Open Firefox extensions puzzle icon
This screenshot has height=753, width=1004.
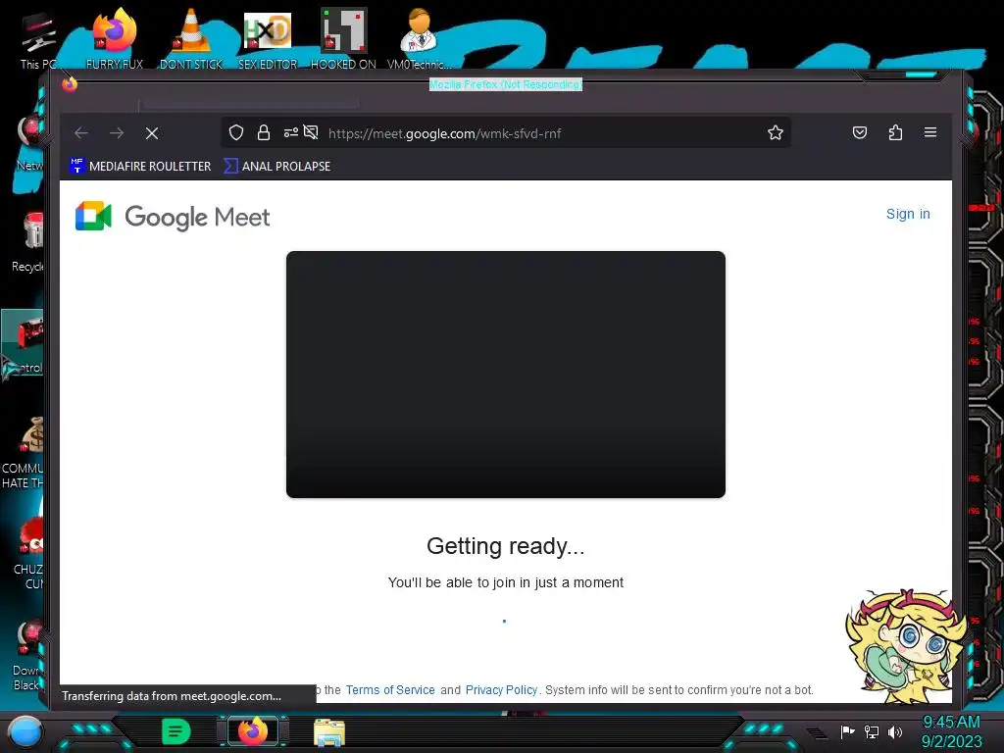point(895,132)
